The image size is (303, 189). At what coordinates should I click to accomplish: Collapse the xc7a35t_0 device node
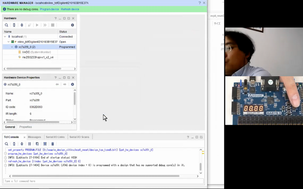tap(12, 47)
